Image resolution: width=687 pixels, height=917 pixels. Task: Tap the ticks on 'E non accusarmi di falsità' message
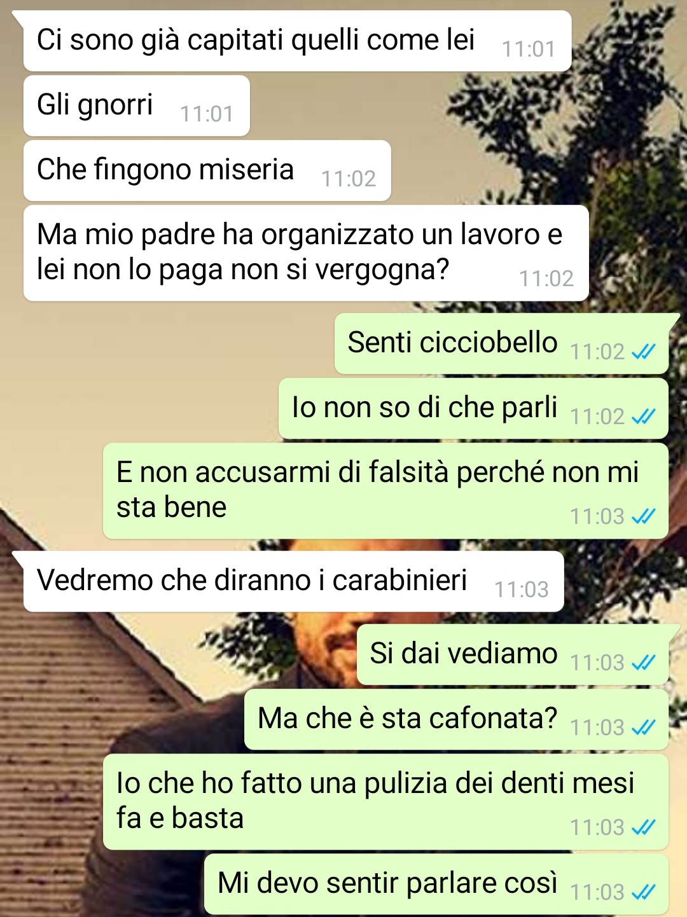pyautogui.click(x=643, y=516)
